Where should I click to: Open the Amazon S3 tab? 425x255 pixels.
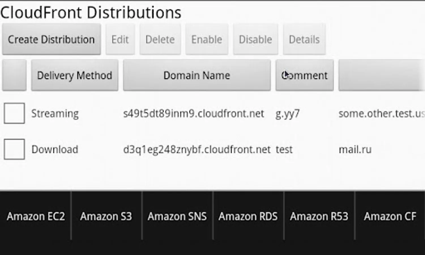click(106, 216)
